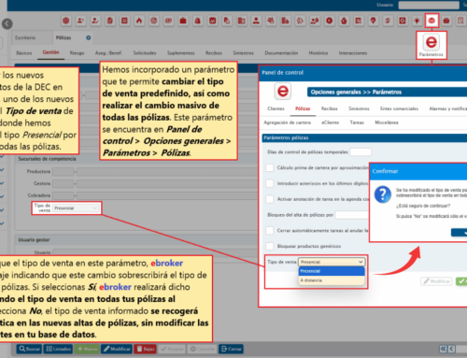The height and width of the screenshot is (358, 467).
Task: Open the eCliente sub-tab
Action: [x=330, y=122]
